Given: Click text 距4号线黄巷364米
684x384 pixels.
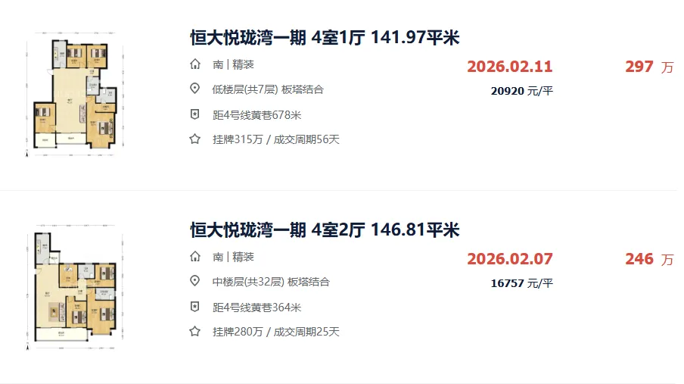Looking at the screenshot, I should click(257, 308).
